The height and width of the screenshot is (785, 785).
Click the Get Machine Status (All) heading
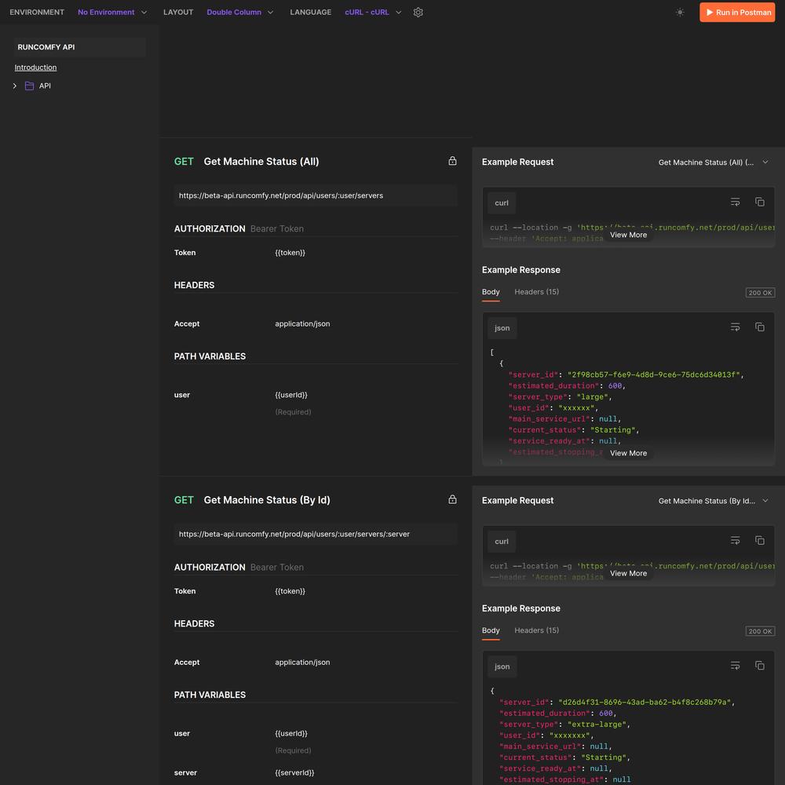coord(261,161)
